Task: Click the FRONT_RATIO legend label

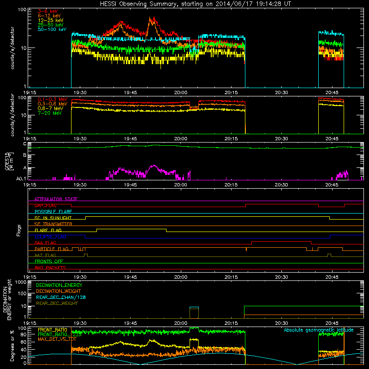Action: tap(53, 330)
